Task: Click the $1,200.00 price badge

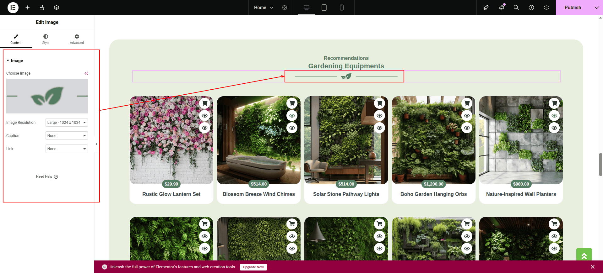Action: click(434, 184)
